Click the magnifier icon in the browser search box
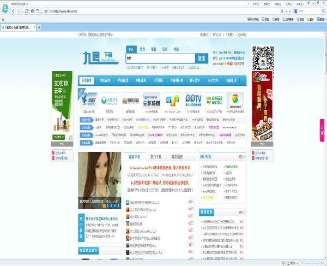The image size is (327, 266). (x=323, y=11)
